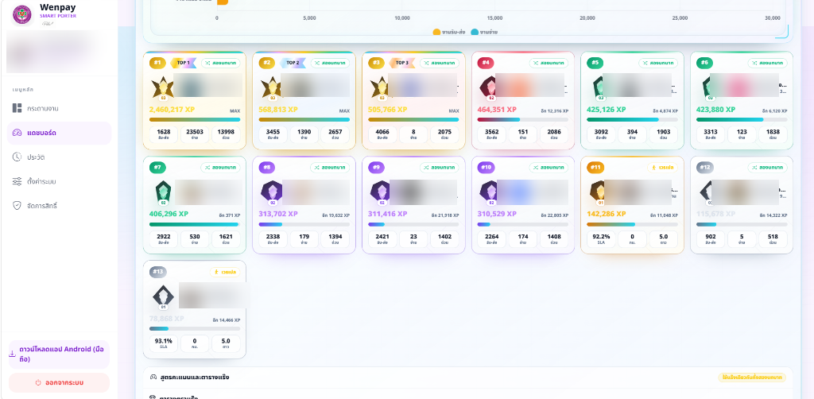
Task: Click the XP progress bar on card #13
Action: [x=195, y=328]
